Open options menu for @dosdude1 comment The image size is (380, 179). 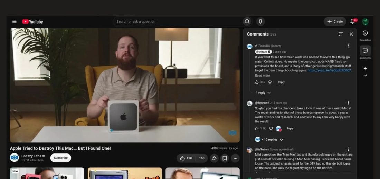[x=348, y=102]
